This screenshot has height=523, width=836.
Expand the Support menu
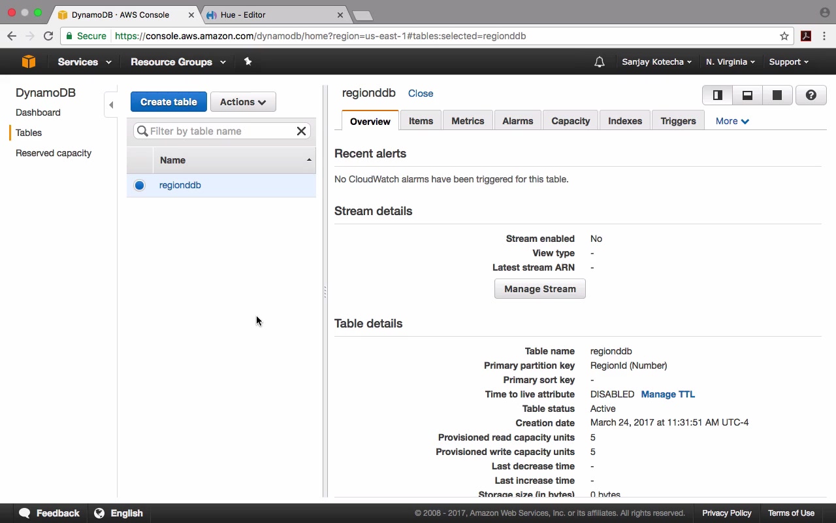tap(788, 62)
